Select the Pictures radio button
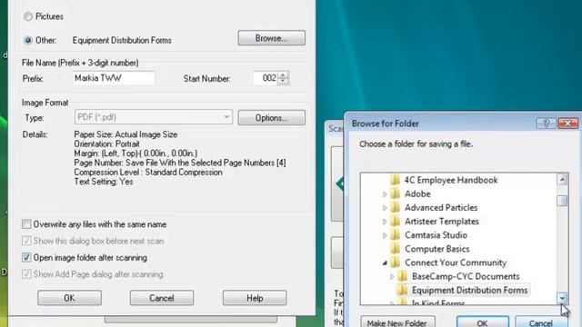The height and width of the screenshot is (327, 582). click(x=28, y=16)
